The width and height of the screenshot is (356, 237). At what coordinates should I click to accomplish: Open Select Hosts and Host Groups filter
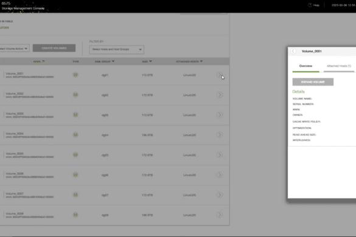click(117, 49)
